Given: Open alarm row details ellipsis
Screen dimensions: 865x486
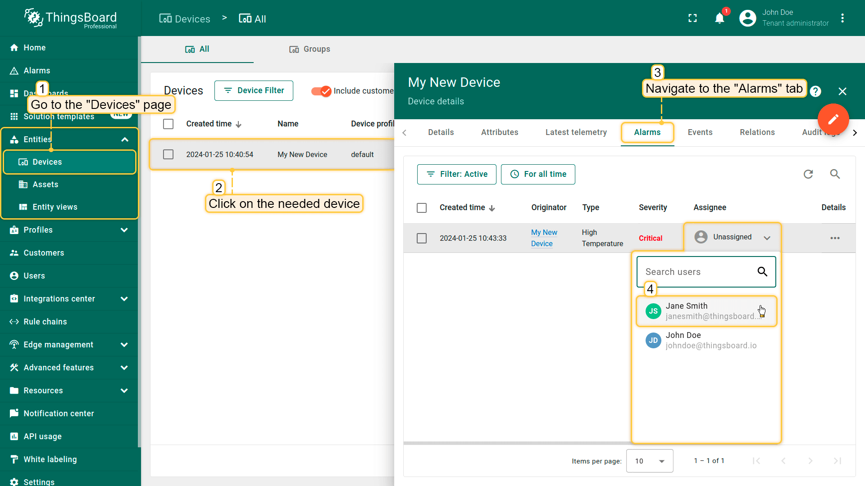Looking at the screenshot, I should pos(835,238).
